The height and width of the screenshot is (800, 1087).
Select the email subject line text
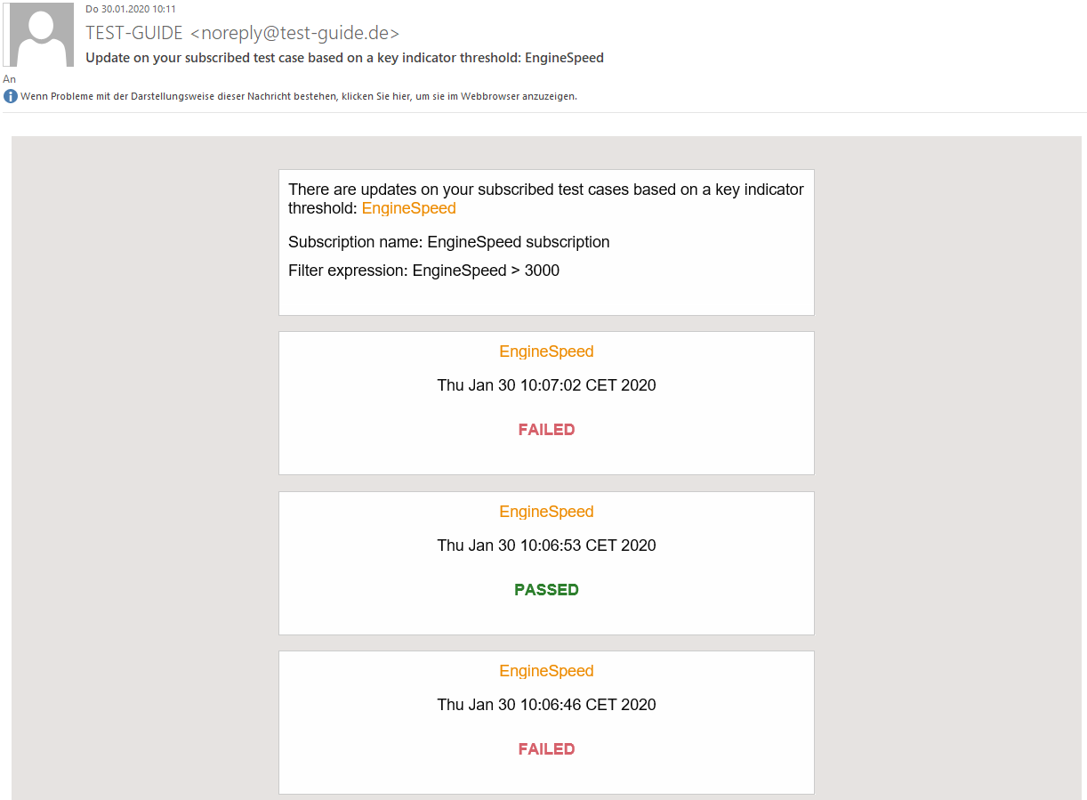click(345, 57)
